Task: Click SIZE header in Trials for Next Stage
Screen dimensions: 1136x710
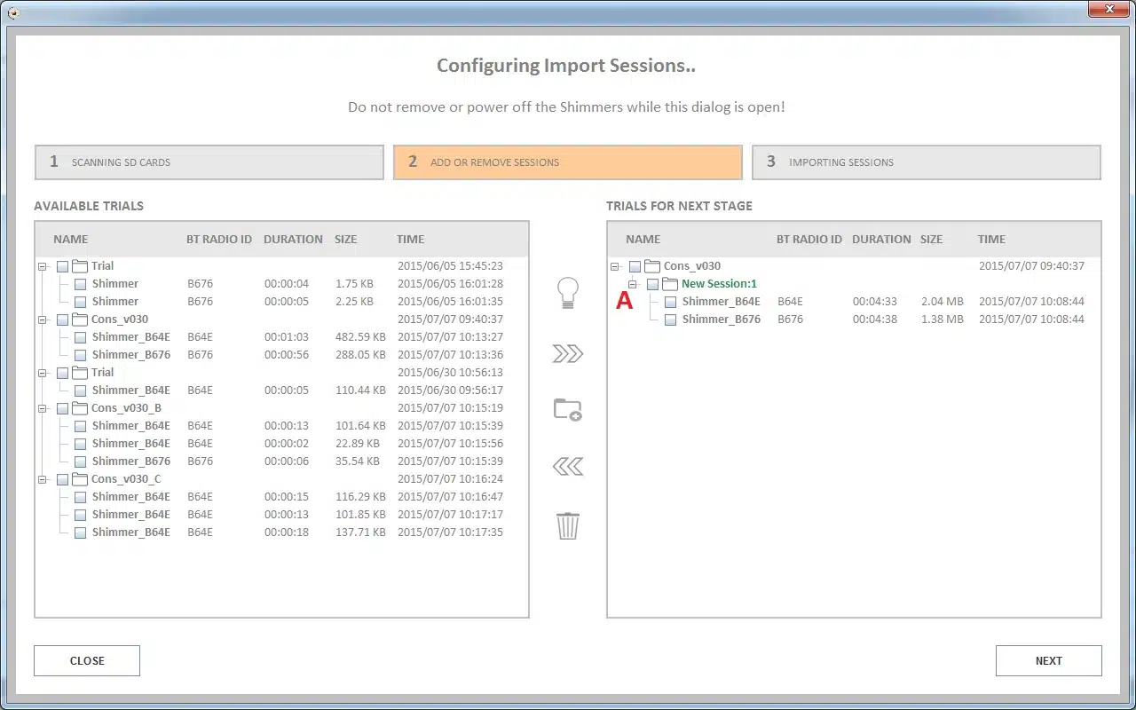Action: point(932,240)
